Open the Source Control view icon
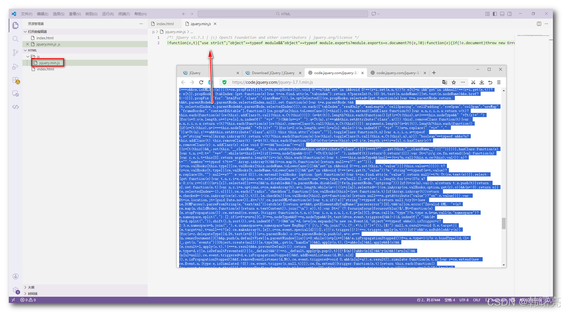Image resolution: width=562 pixels, height=312 pixels. pyautogui.click(x=16, y=53)
